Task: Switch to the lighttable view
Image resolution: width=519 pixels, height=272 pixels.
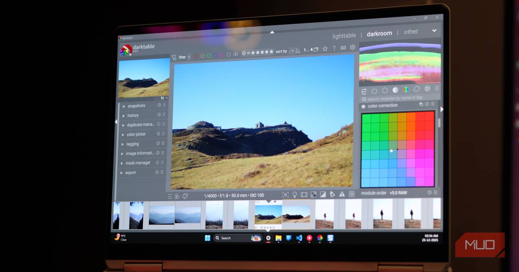Action: [x=344, y=36]
